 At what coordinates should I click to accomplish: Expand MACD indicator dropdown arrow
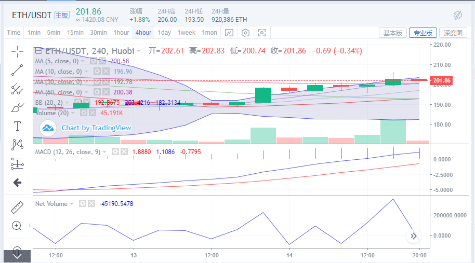point(104,152)
